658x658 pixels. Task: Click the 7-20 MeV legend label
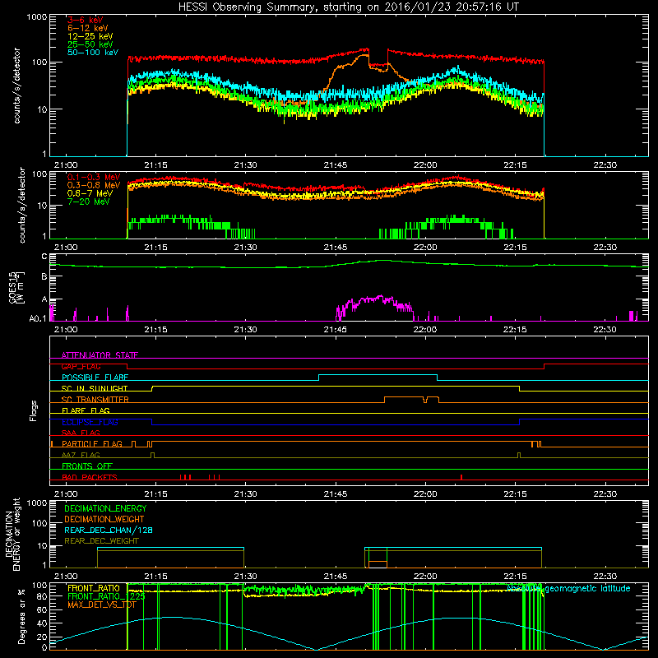click(88, 202)
